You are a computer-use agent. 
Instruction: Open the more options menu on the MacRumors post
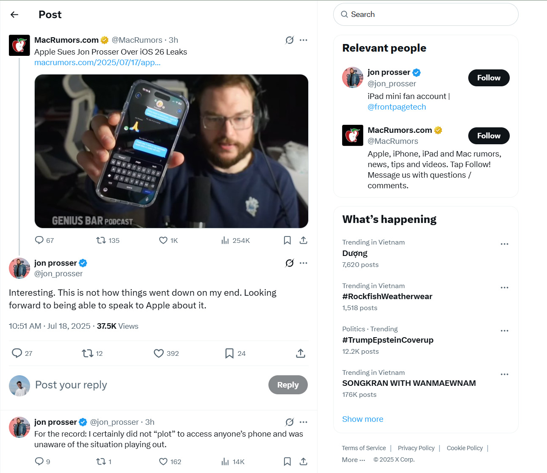tap(304, 40)
